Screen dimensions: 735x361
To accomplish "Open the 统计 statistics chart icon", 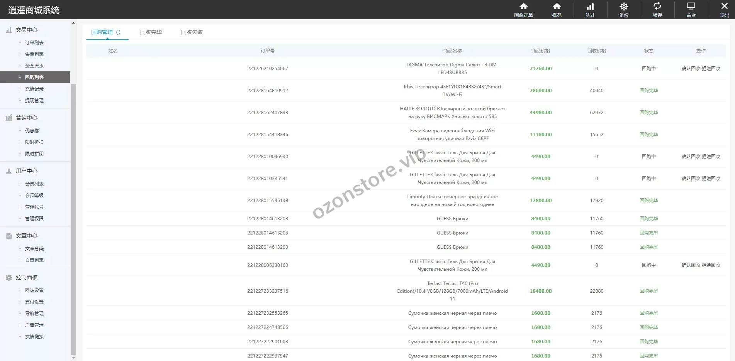I will pos(590,7).
